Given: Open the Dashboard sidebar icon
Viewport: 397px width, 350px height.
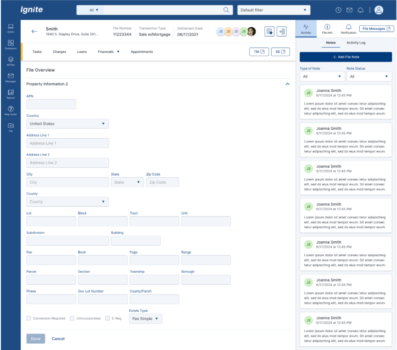Looking at the screenshot, I should tap(11, 44).
